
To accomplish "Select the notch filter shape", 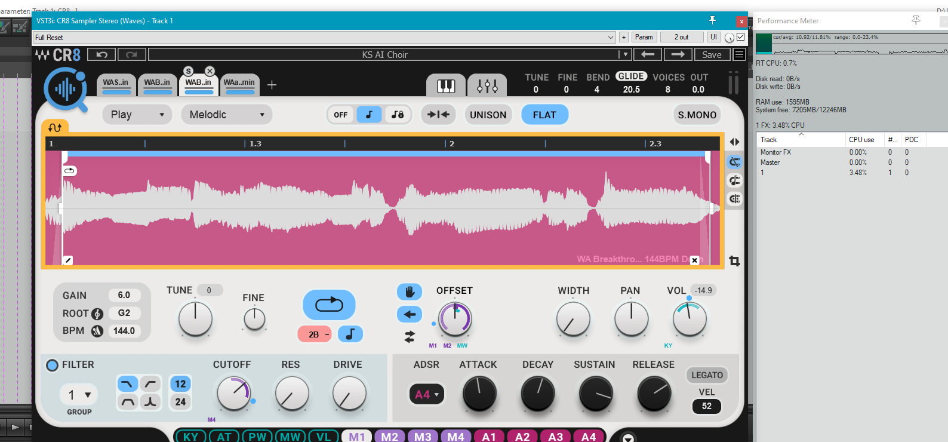I will 150,402.
